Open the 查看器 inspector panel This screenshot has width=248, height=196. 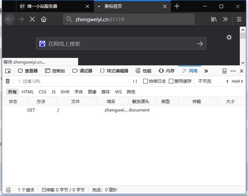28,71
